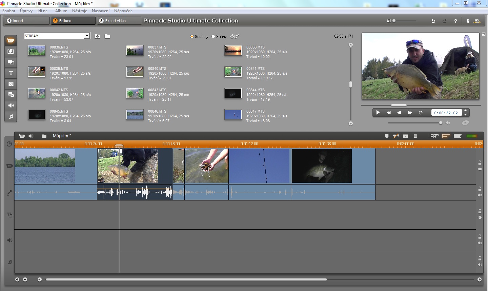Open help question mark icon
Viewport: 488px width, 291px height.
455,21
